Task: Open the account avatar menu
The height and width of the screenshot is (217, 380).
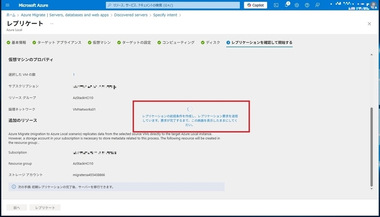Action: [x=373, y=5]
